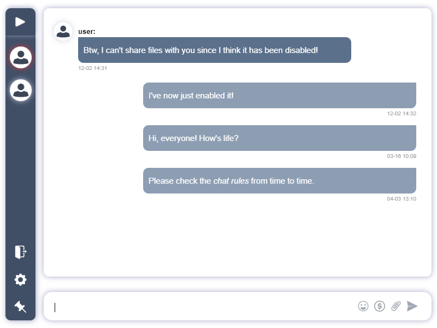Select the 'Hi, everyone! How's life?' message
Screen dimensions: 437x328
click(x=279, y=138)
